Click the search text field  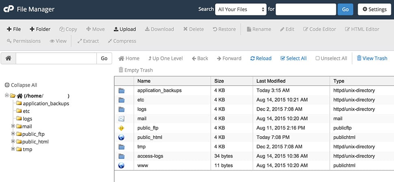pyautogui.click(x=306, y=10)
